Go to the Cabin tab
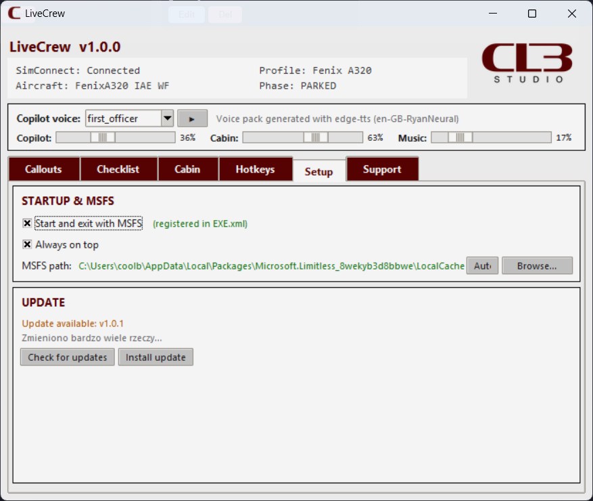 point(187,169)
